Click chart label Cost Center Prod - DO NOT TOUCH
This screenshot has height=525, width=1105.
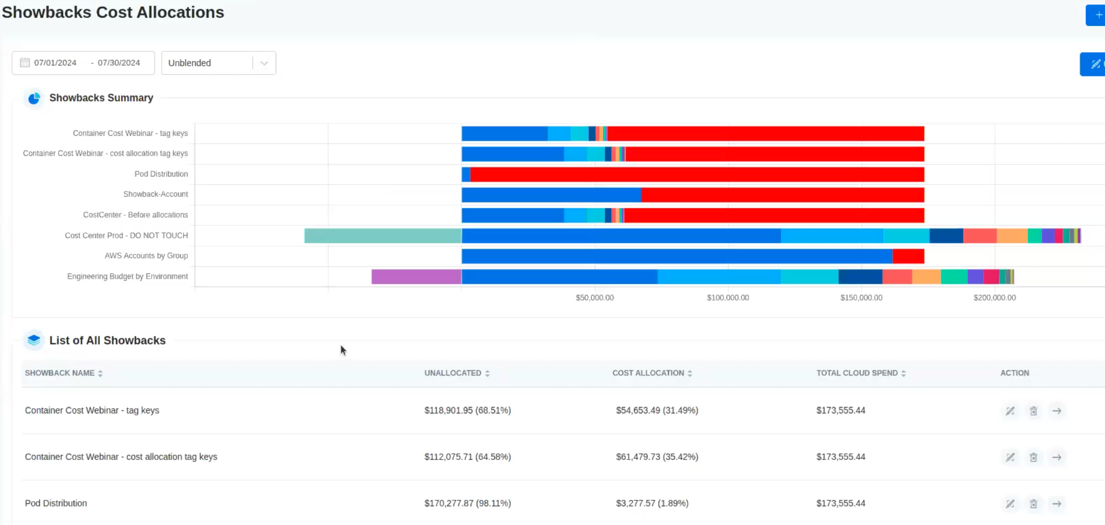tap(126, 236)
